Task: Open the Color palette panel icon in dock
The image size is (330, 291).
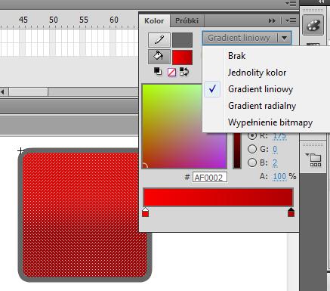Action: pyautogui.click(x=313, y=25)
